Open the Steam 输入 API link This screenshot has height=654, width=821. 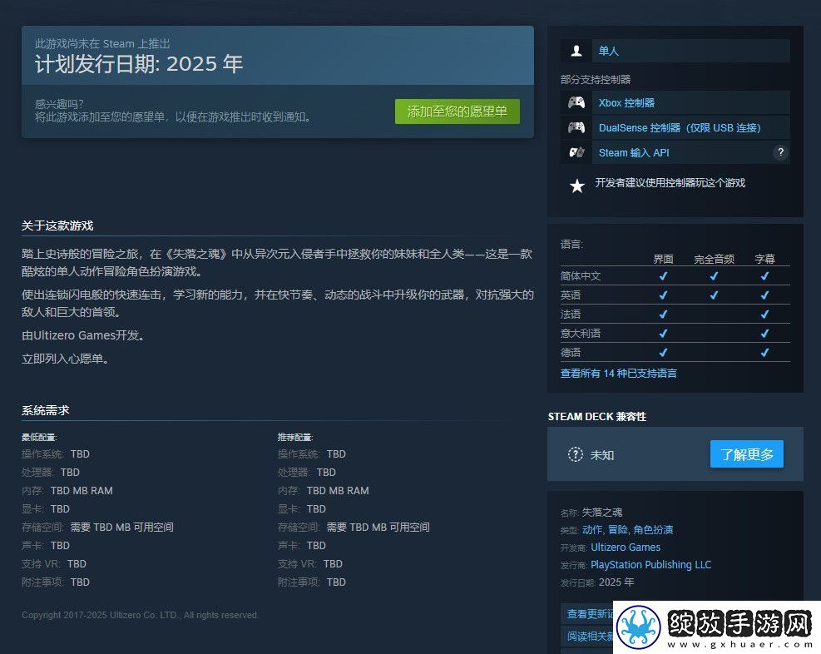(634, 153)
